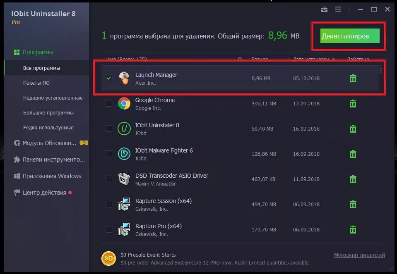The image size is (397, 274).
Task: Click trash icon for IObit Uninstaller 8
Action: pyautogui.click(x=353, y=129)
